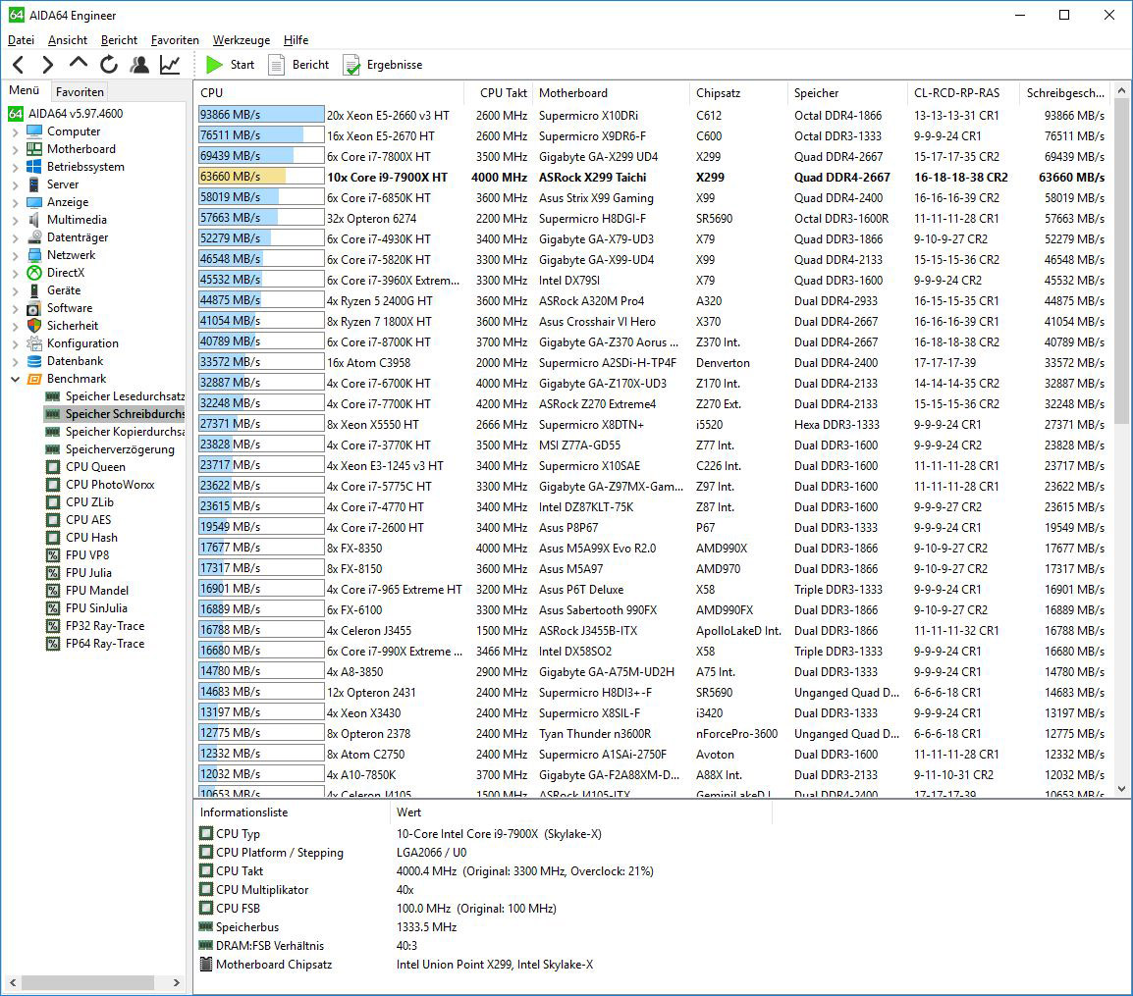The width and height of the screenshot is (1133, 996).
Task: Select the Datenträger disk icon
Action: [x=34, y=237]
